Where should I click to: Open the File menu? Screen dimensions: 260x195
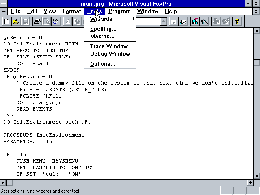coord(16,11)
